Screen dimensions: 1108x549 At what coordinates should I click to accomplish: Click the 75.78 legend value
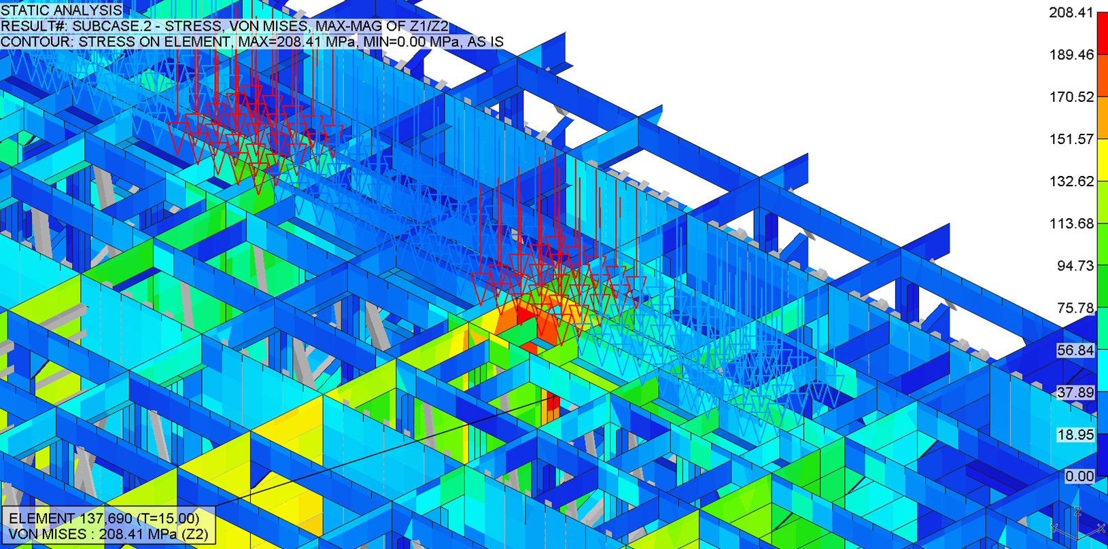coord(1075,308)
